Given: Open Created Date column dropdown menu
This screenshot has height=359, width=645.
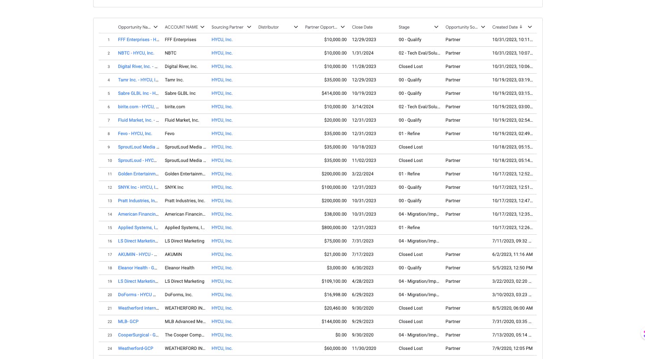Looking at the screenshot, I should [530, 27].
